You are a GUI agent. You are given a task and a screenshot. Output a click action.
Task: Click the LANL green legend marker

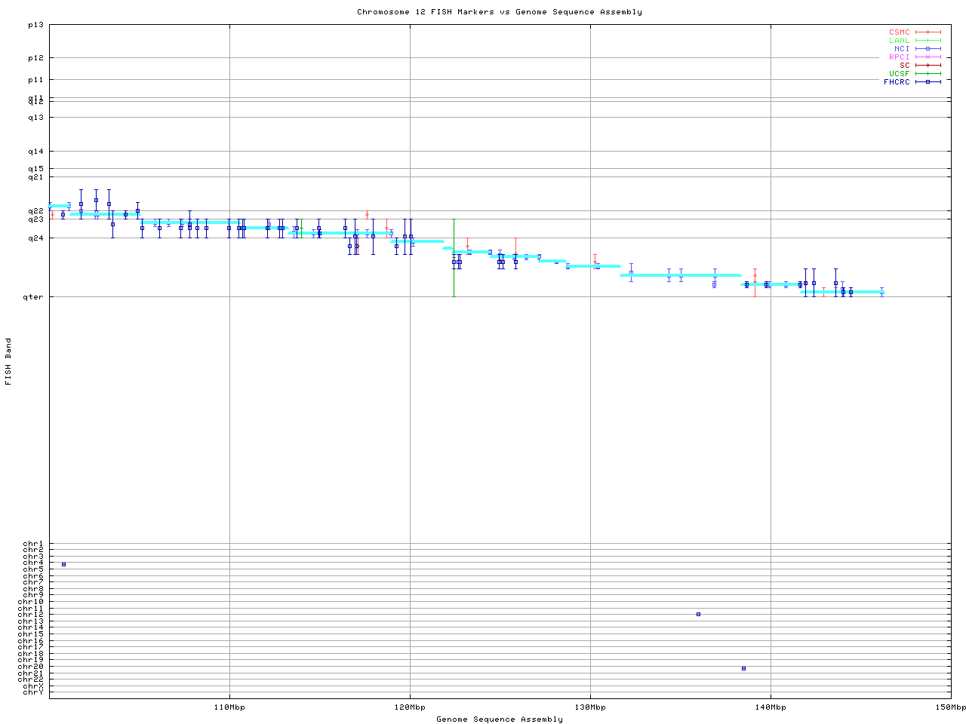pyautogui.click(x=928, y=41)
